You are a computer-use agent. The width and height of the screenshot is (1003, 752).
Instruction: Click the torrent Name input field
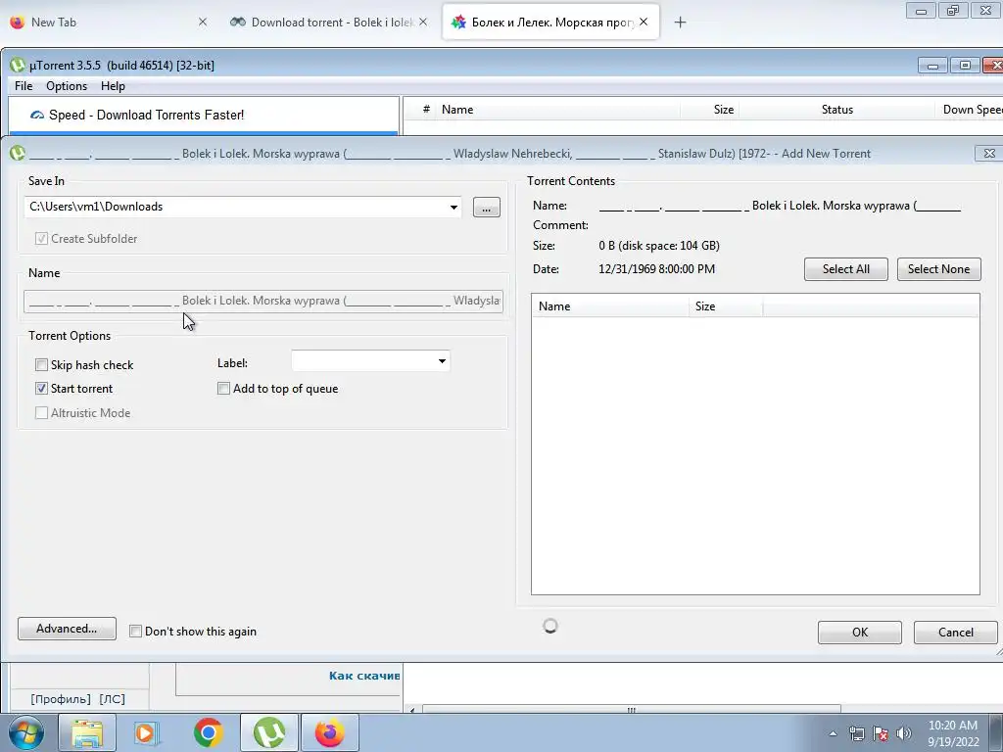(x=263, y=301)
